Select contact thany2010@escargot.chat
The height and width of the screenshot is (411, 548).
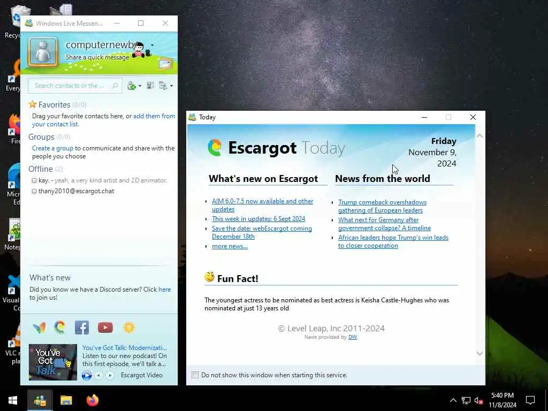(x=73, y=191)
